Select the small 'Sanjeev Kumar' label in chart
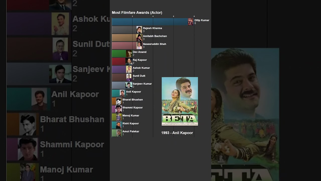321x181 pixels. [x=142, y=84]
